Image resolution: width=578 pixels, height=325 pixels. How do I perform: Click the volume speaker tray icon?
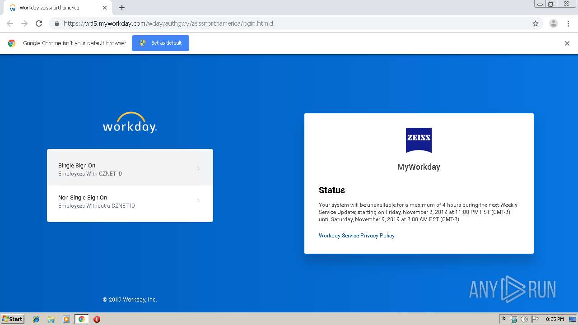click(524, 319)
